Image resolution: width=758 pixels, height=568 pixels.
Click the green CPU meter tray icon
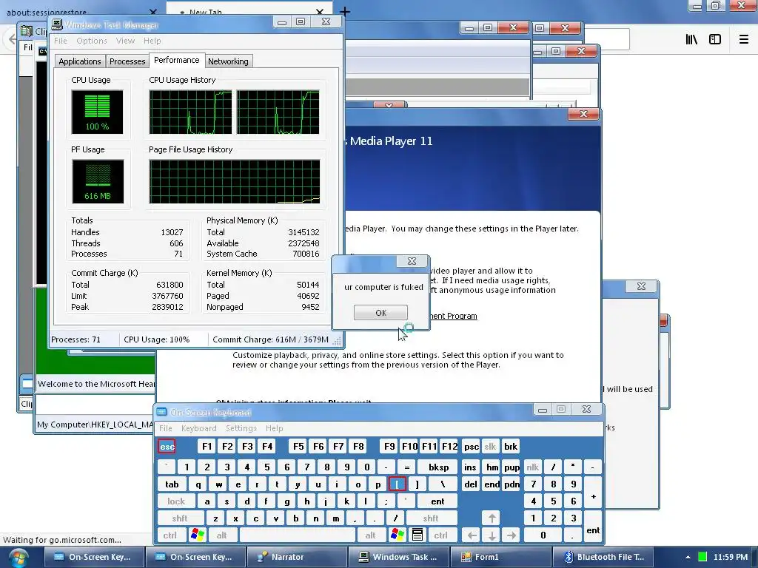[x=702, y=557]
